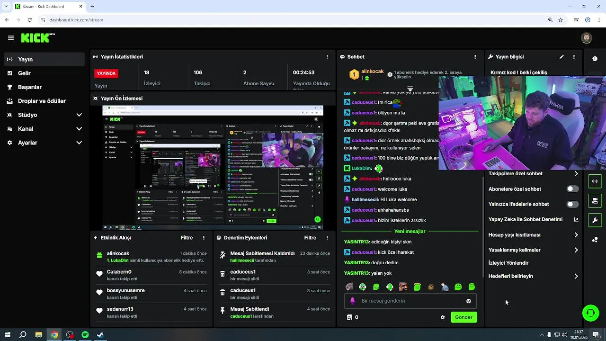Toggle Abonelere özel sohbet switch
606x341 pixels.
click(x=572, y=189)
